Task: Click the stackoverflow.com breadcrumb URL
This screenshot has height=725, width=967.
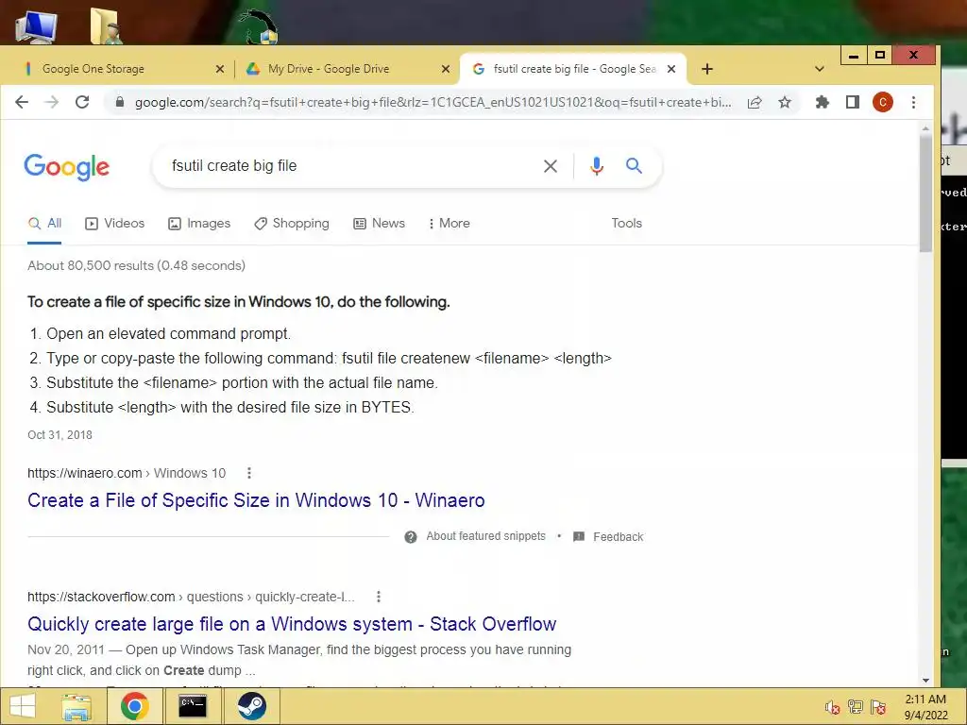Action: tap(191, 597)
